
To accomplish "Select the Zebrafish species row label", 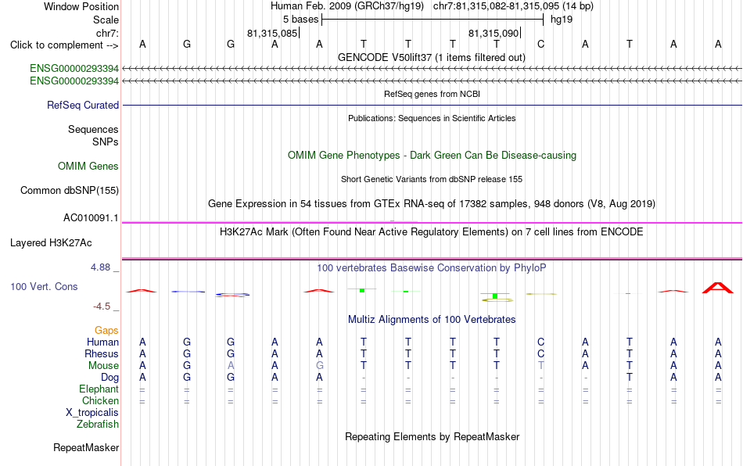I will (x=98, y=424).
